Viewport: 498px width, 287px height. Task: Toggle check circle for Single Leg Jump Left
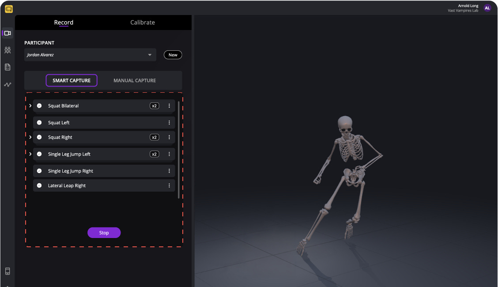(x=39, y=154)
